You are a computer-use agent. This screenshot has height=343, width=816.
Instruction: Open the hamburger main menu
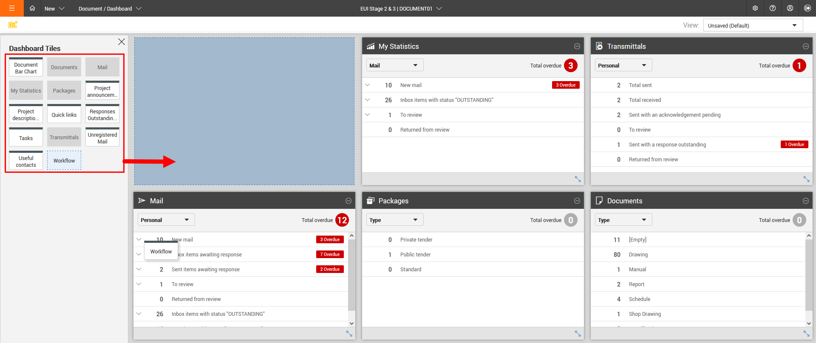(x=11, y=8)
